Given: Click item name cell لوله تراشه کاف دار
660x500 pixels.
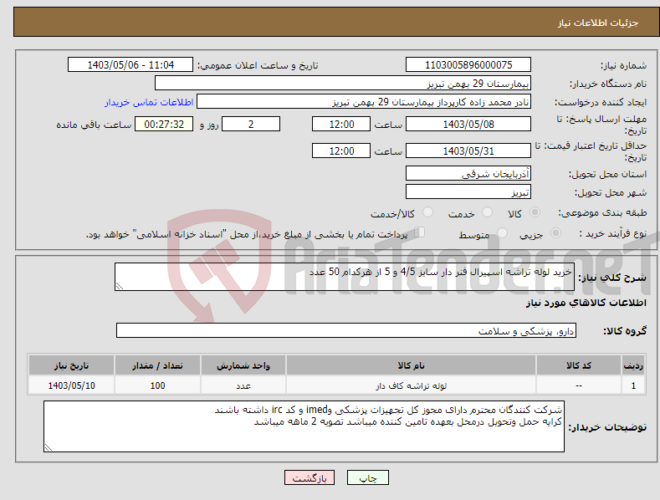Looking at the screenshot, I should pyautogui.click(x=411, y=385).
